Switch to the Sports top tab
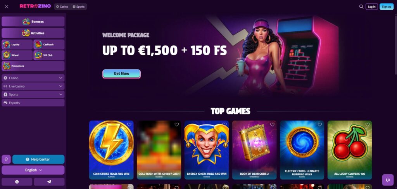Image resolution: width=397 pixels, height=189 pixels. [78, 7]
